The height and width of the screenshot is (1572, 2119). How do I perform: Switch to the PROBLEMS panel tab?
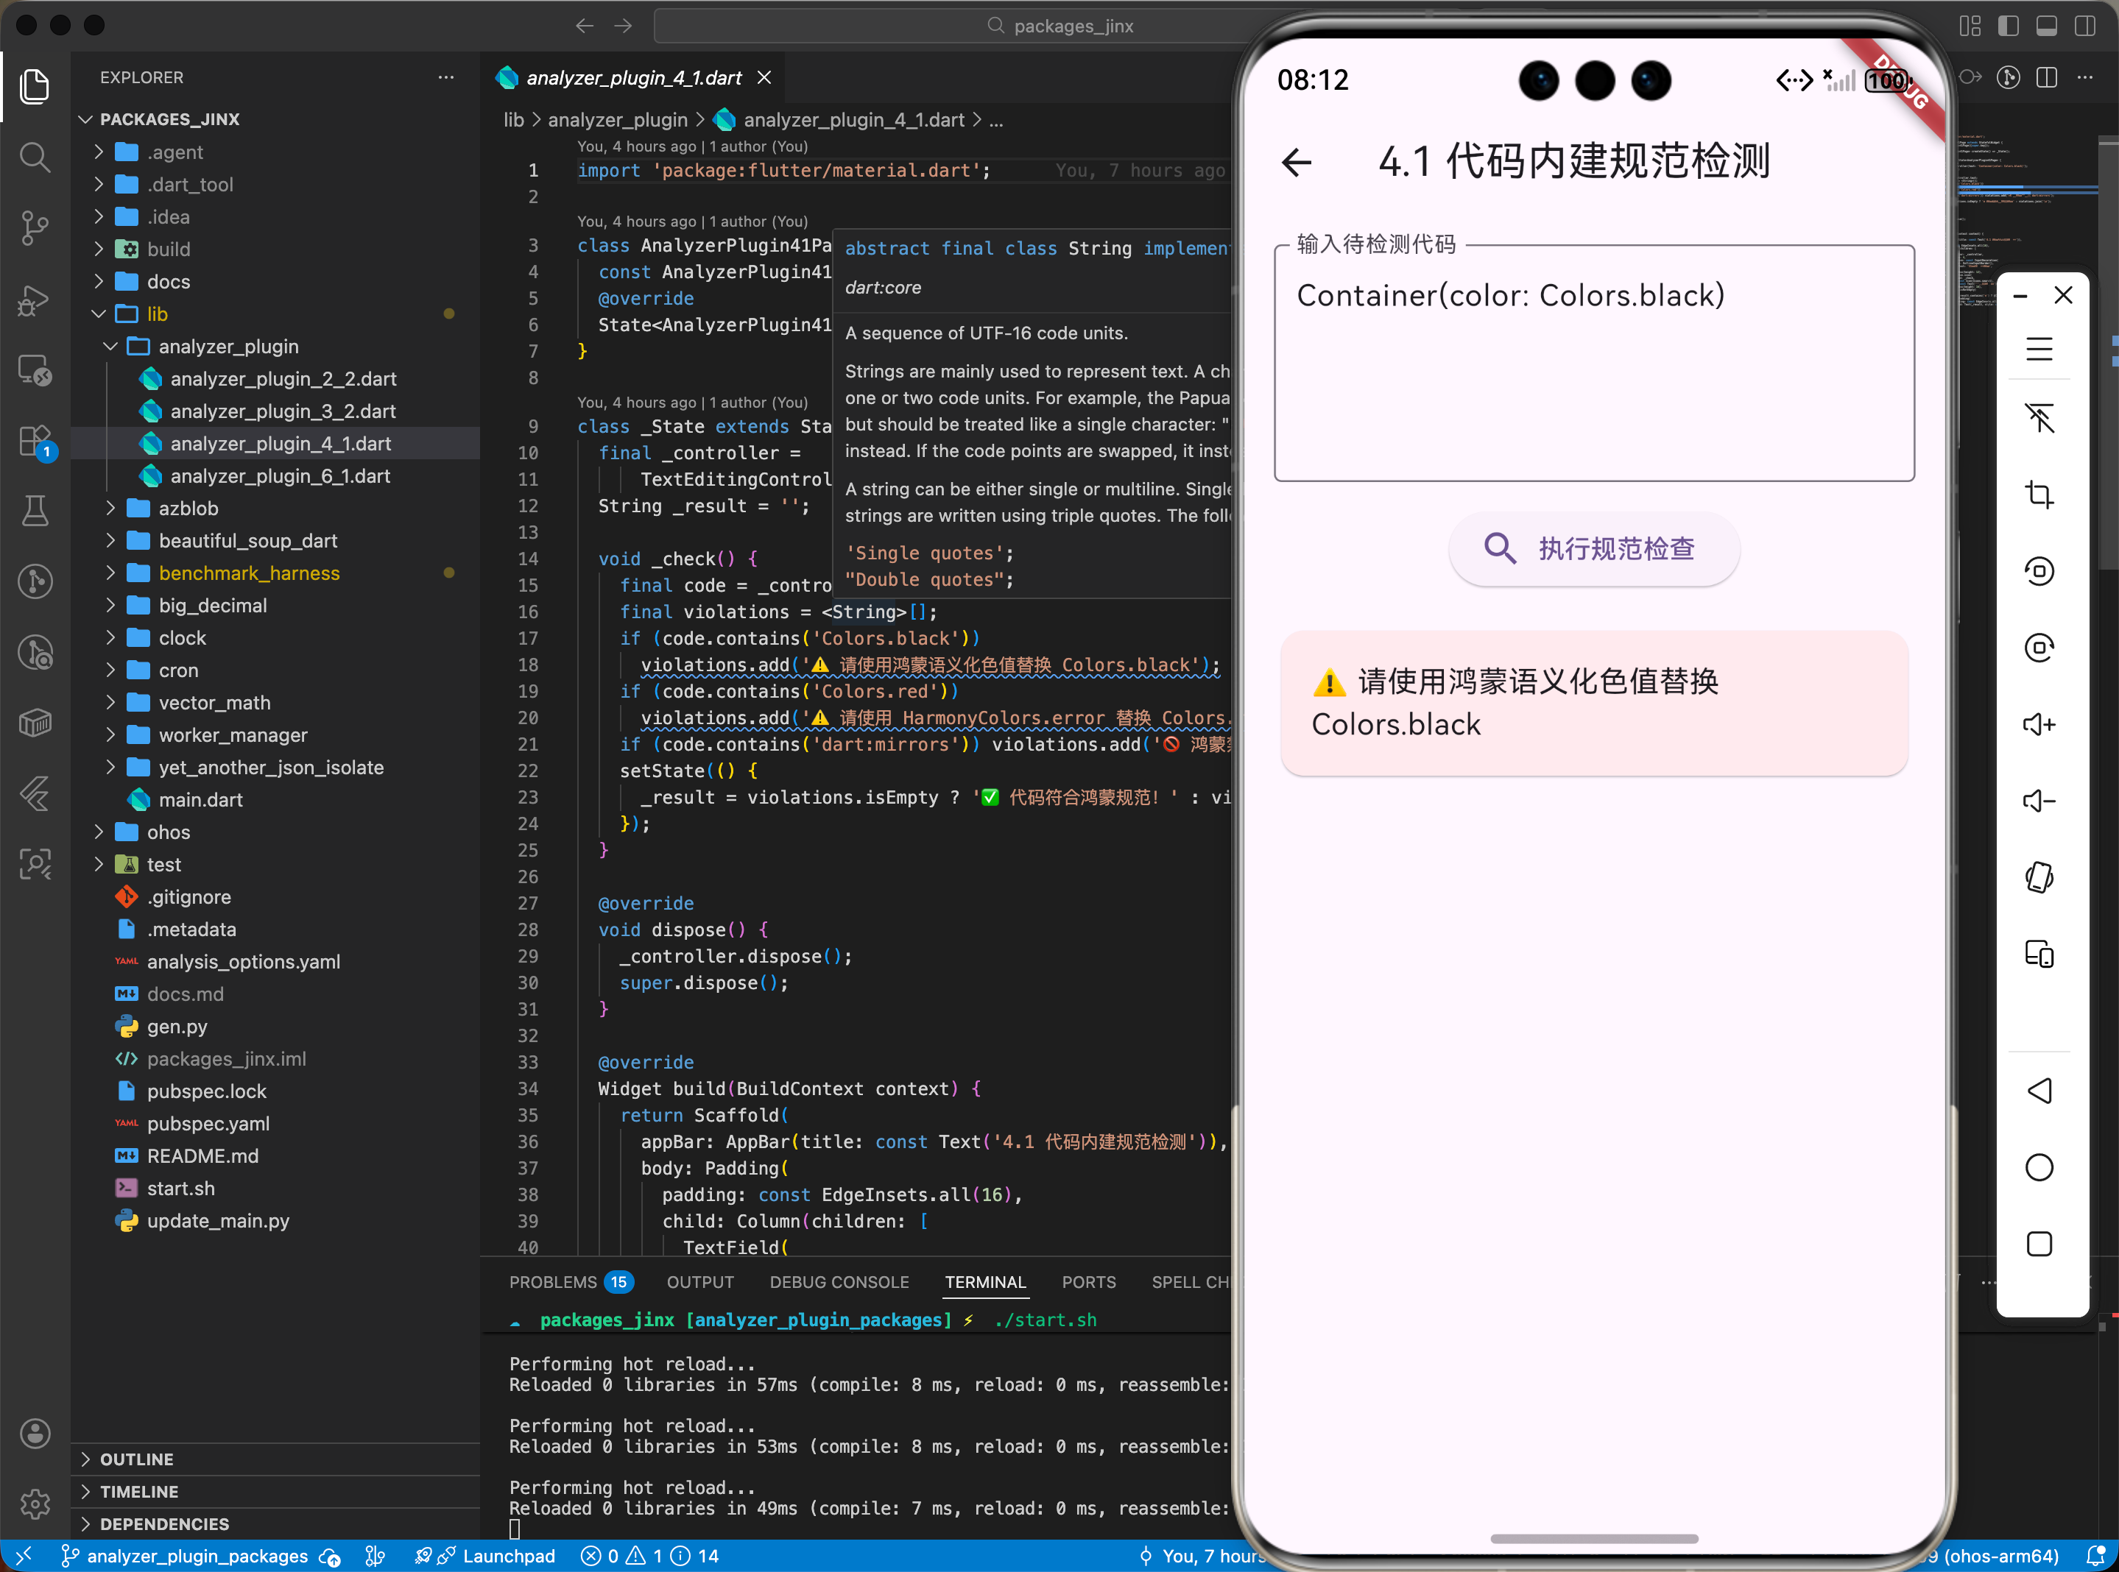pyautogui.click(x=553, y=1282)
